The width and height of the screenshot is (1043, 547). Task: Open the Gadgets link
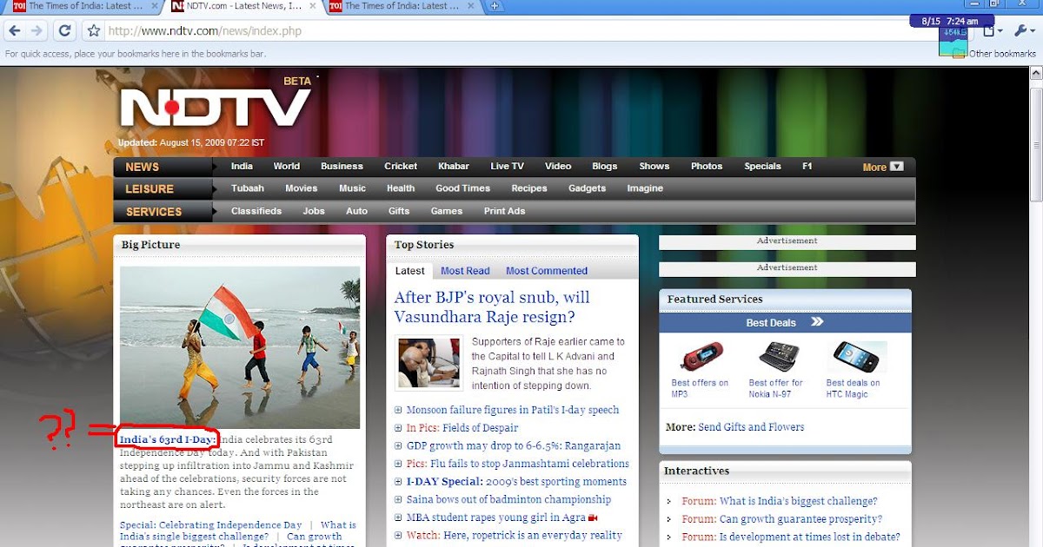pos(587,188)
